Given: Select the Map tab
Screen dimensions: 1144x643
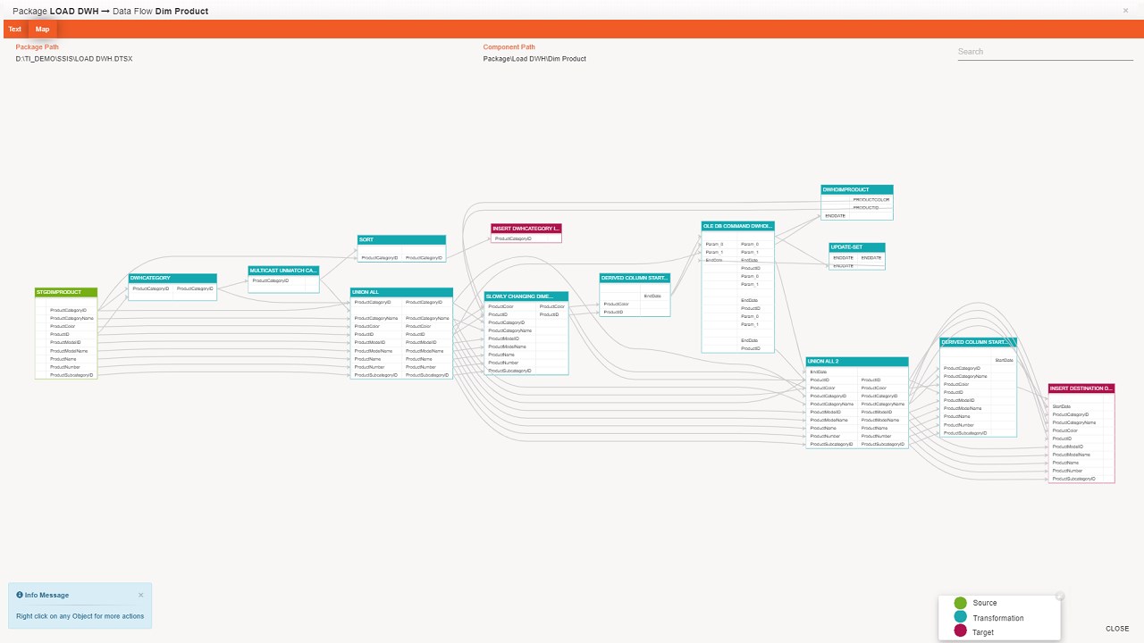Looking at the screenshot, I should click(42, 29).
